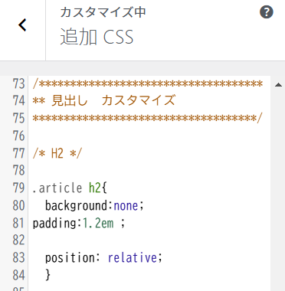Open the help question mark icon
Viewport: 285px width, 291px height.
[x=267, y=12]
